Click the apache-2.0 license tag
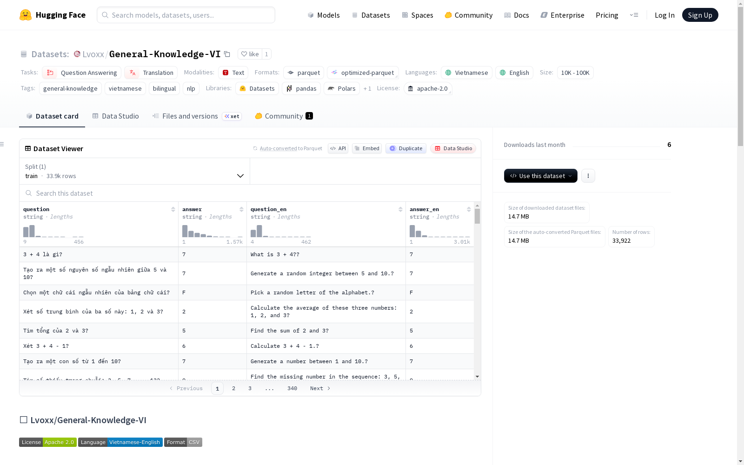This screenshot has height=465, width=744. (428, 88)
